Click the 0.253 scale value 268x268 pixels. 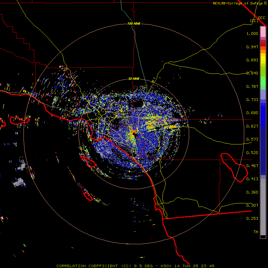coord(252,219)
